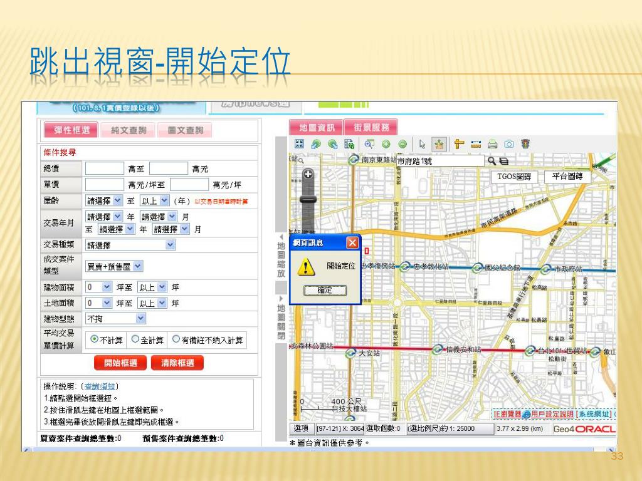
Task: Open the 建物型態 dropdown showing 不拘
Action: coord(115,318)
